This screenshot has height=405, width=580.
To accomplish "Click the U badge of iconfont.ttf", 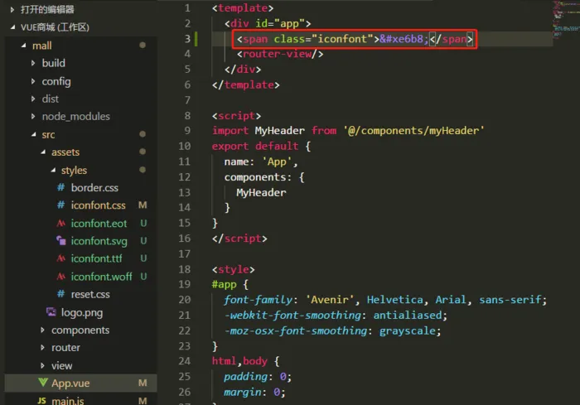I will pyautogui.click(x=143, y=258).
